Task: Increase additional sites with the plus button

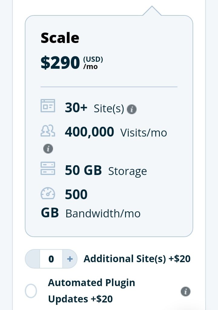Action: tap(70, 259)
